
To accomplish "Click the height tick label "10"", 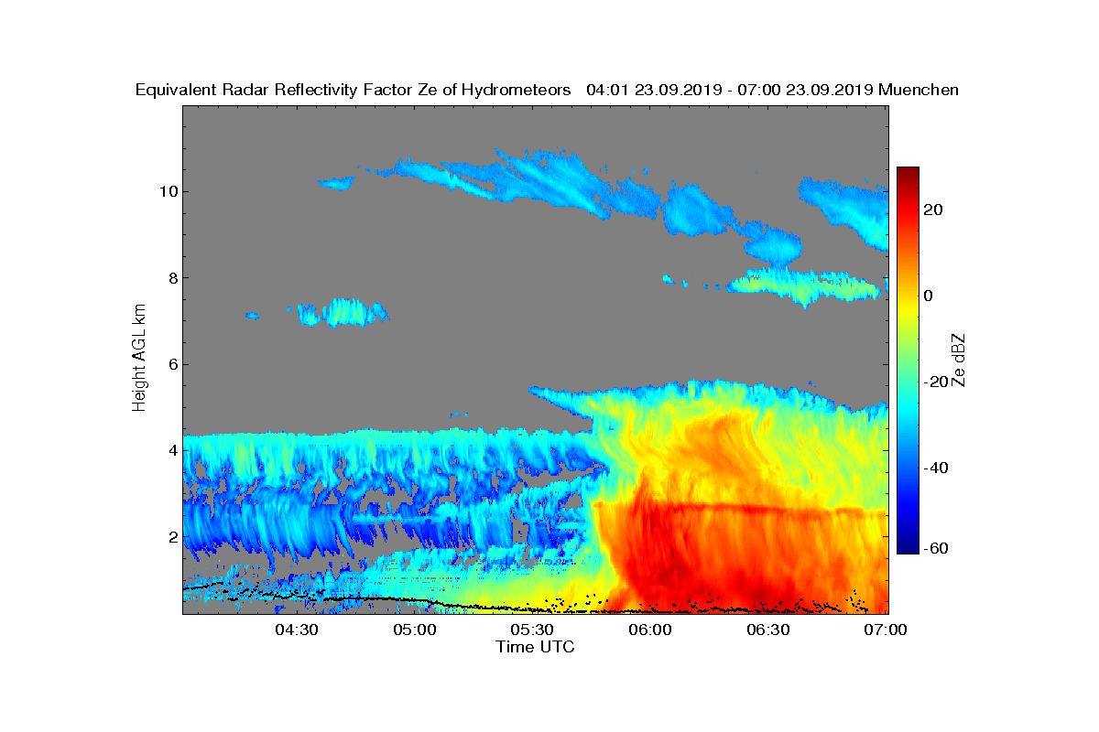I will [168, 191].
